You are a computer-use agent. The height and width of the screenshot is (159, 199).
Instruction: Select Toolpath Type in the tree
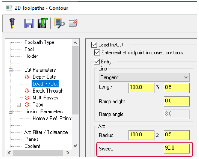(x=39, y=42)
